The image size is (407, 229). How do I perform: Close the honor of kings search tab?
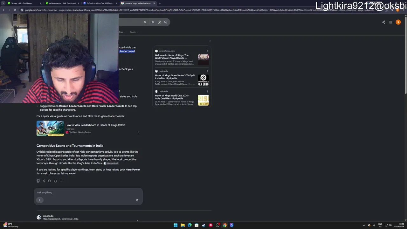(154, 3)
